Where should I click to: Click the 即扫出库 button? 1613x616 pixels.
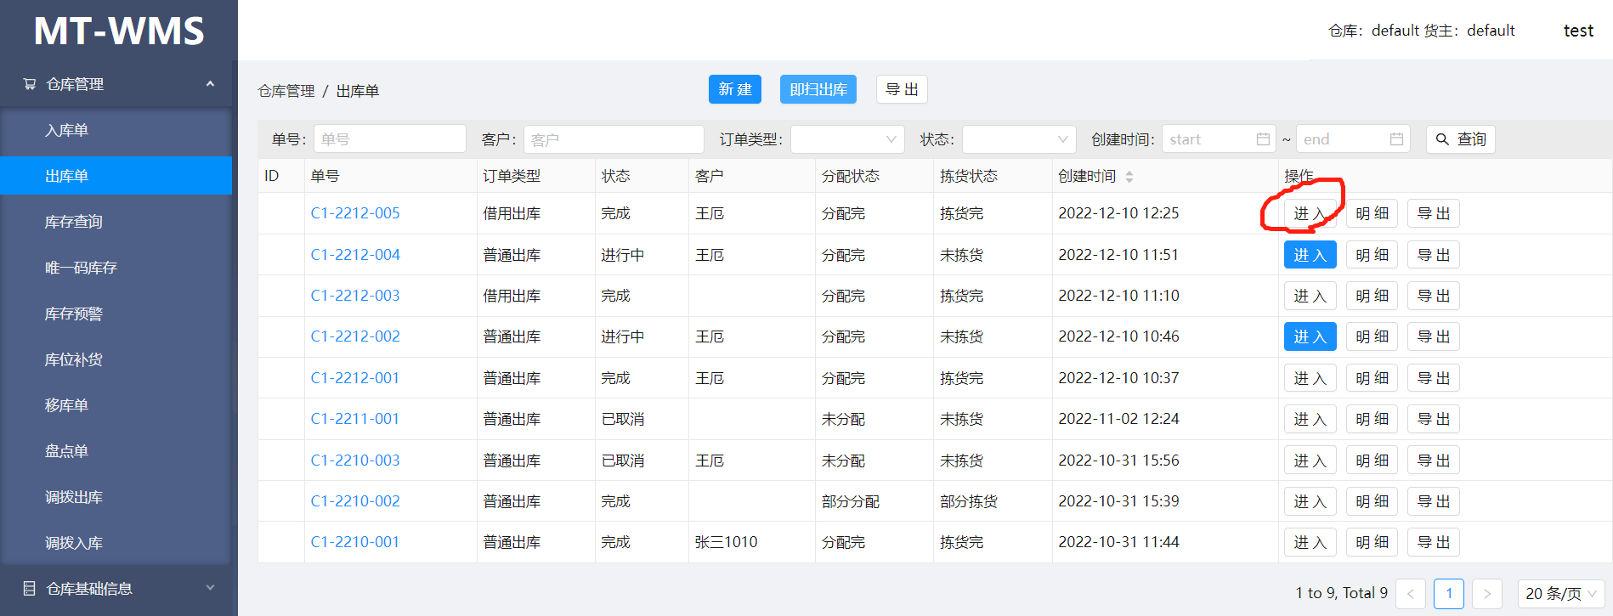(x=818, y=89)
